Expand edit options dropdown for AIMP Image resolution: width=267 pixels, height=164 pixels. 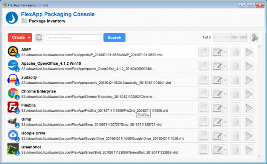click(225, 52)
